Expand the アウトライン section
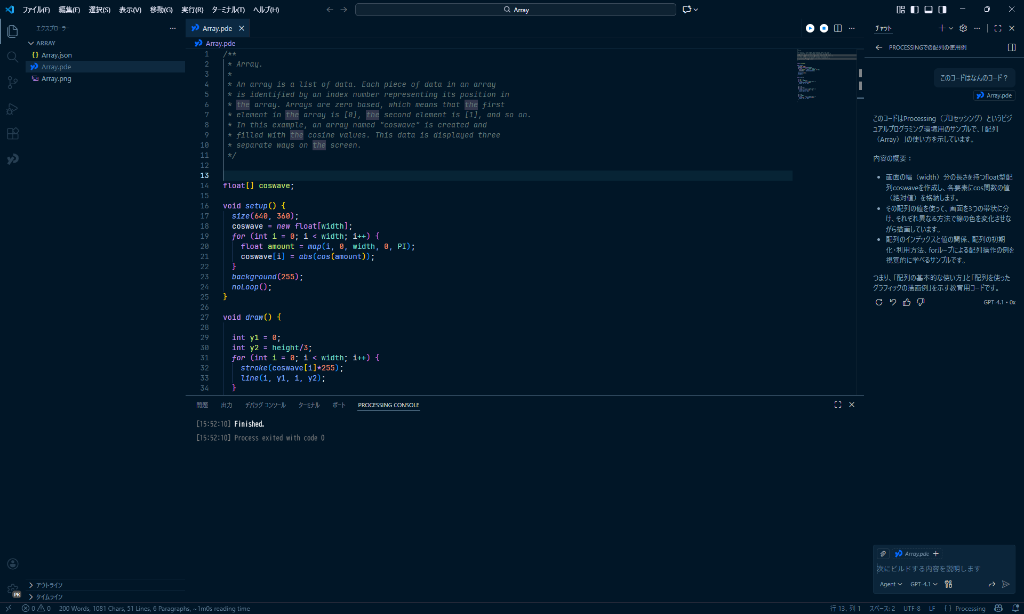This screenshot has height=614, width=1024. pyautogui.click(x=49, y=585)
